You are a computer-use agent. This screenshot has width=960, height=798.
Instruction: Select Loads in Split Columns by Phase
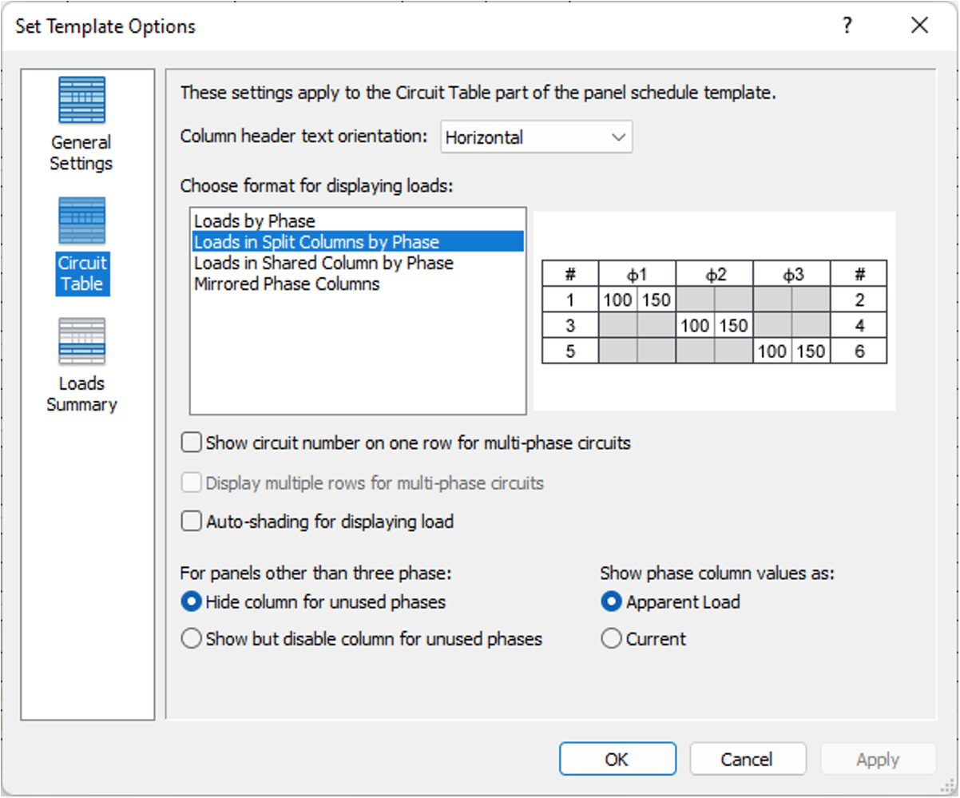316,242
